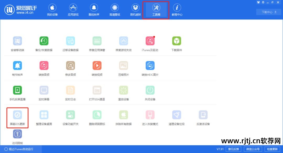Image resolution: width=283 pixels, height=153 pixels.
Task: Click 检查更新 to check for updates
Action: [273, 149]
